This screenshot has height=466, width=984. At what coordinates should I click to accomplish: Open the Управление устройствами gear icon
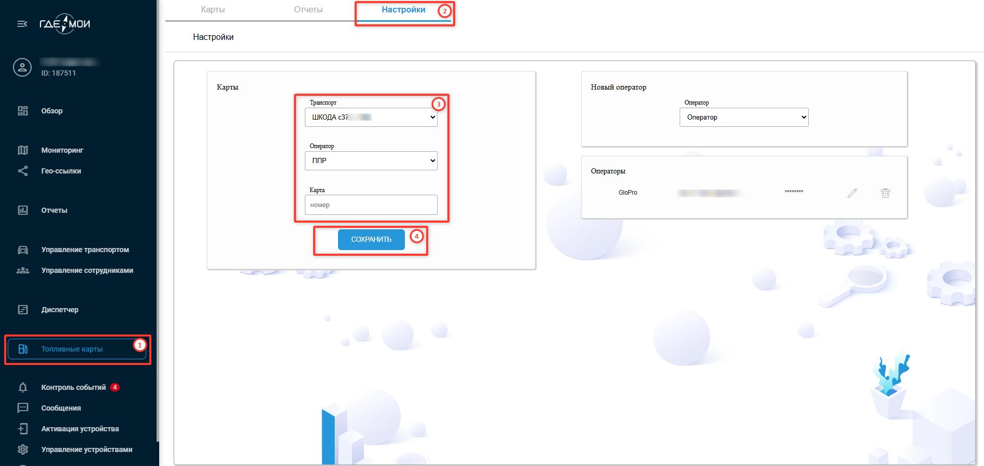23,449
